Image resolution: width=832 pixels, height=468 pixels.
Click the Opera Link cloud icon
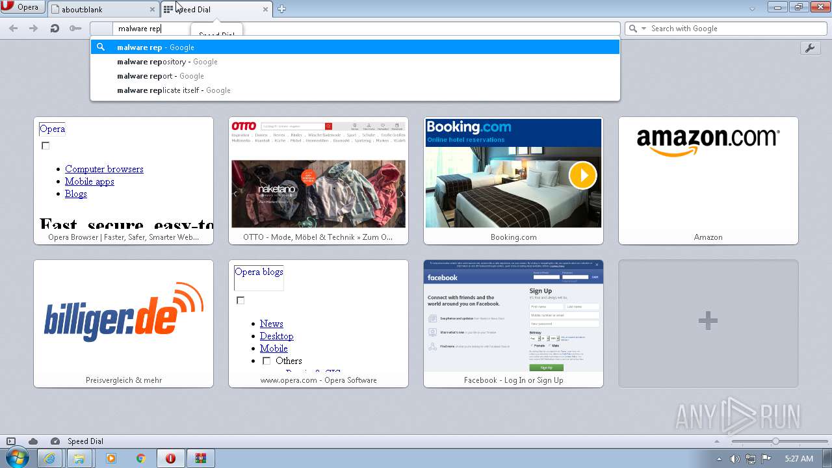point(33,441)
